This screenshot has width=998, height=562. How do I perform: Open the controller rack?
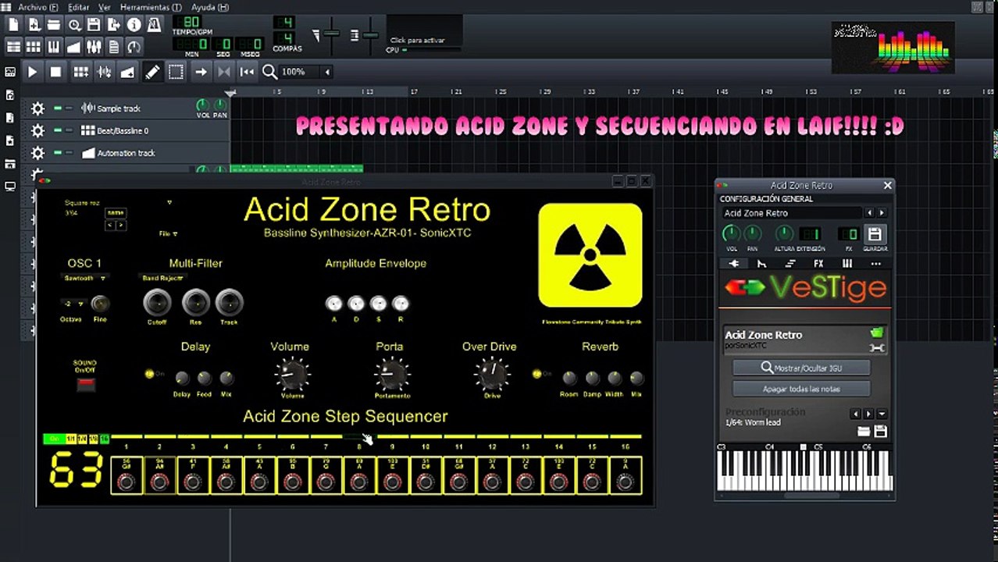pos(134,47)
